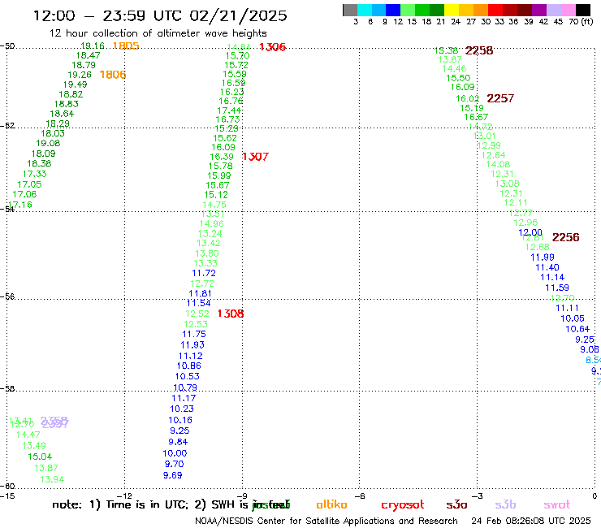This screenshot has width=601, height=528.
Task: Click the blue value 10.00
Action: point(175,453)
